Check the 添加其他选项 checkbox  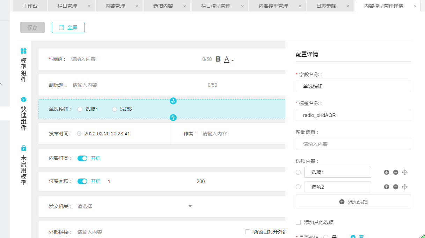tap(298, 222)
